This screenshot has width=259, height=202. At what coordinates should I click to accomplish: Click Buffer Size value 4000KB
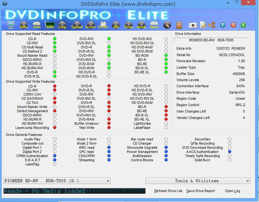pos(239,74)
